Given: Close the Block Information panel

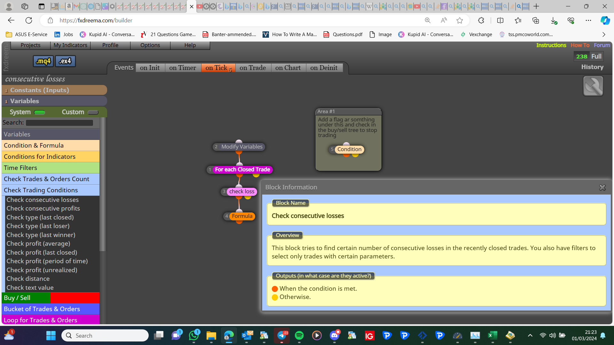Looking at the screenshot, I should pyautogui.click(x=602, y=188).
